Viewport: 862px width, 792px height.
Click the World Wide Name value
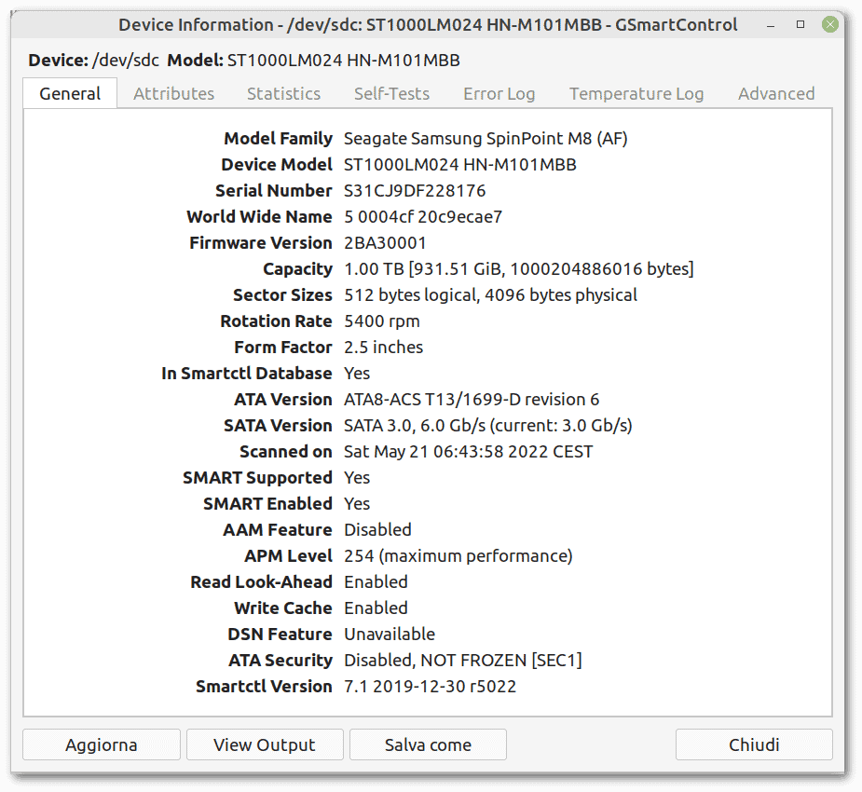(423, 217)
